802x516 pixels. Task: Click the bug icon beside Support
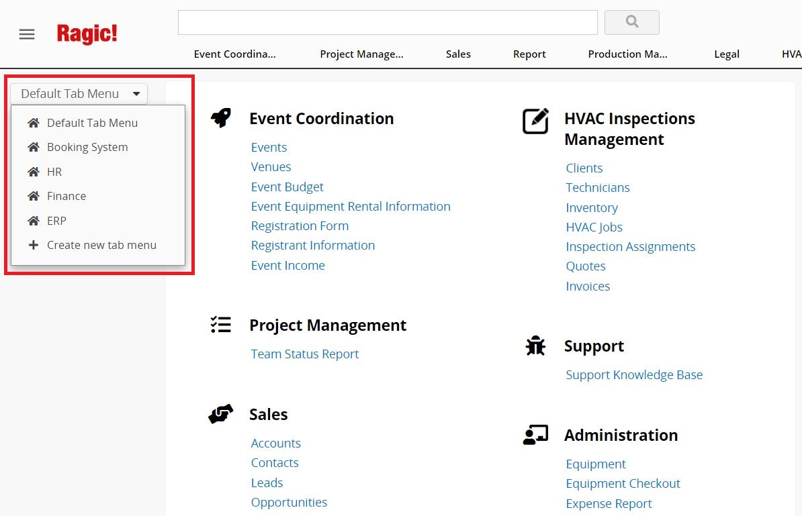click(x=535, y=346)
